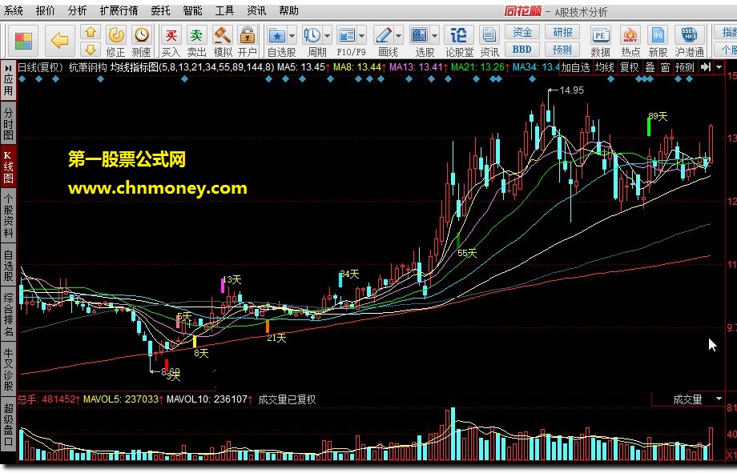Open the chart header corner dropdown arrow
The width and height of the screenshot is (737, 473).
point(719,68)
